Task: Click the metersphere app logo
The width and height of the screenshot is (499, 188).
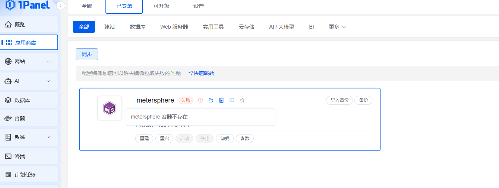Action: coord(110,108)
